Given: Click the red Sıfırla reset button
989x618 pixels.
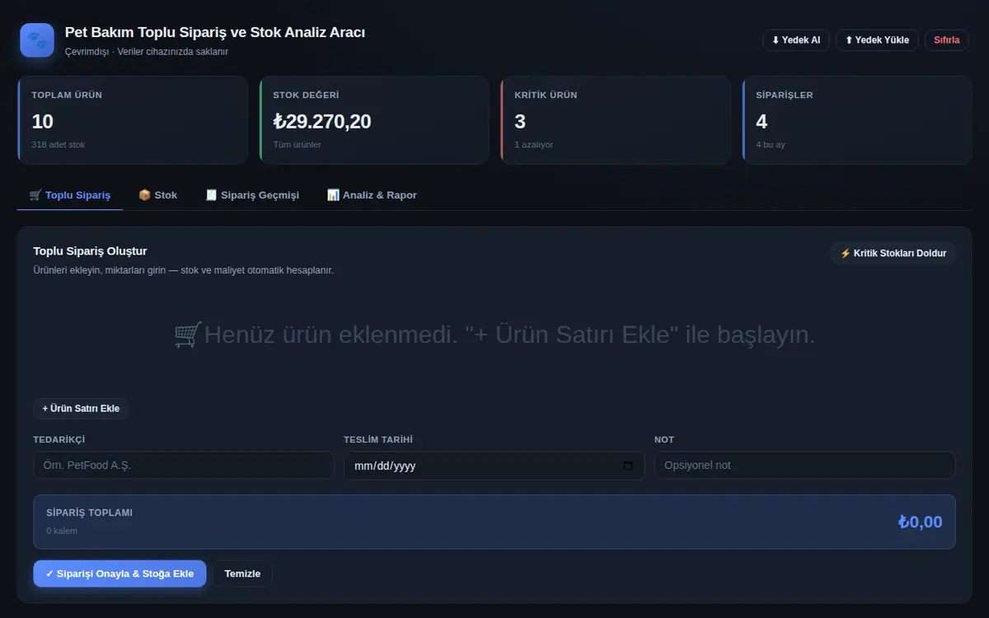Looking at the screenshot, I should [946, 40].
